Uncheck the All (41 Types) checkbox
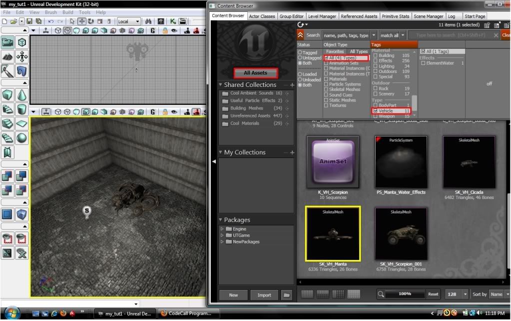Image resolution: width=511 pixels, height=321 pixels. [326, 57]
